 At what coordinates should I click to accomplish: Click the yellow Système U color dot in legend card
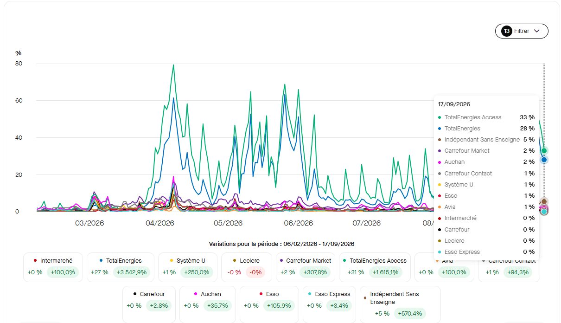pyautogui.click(x=172, y=261)
